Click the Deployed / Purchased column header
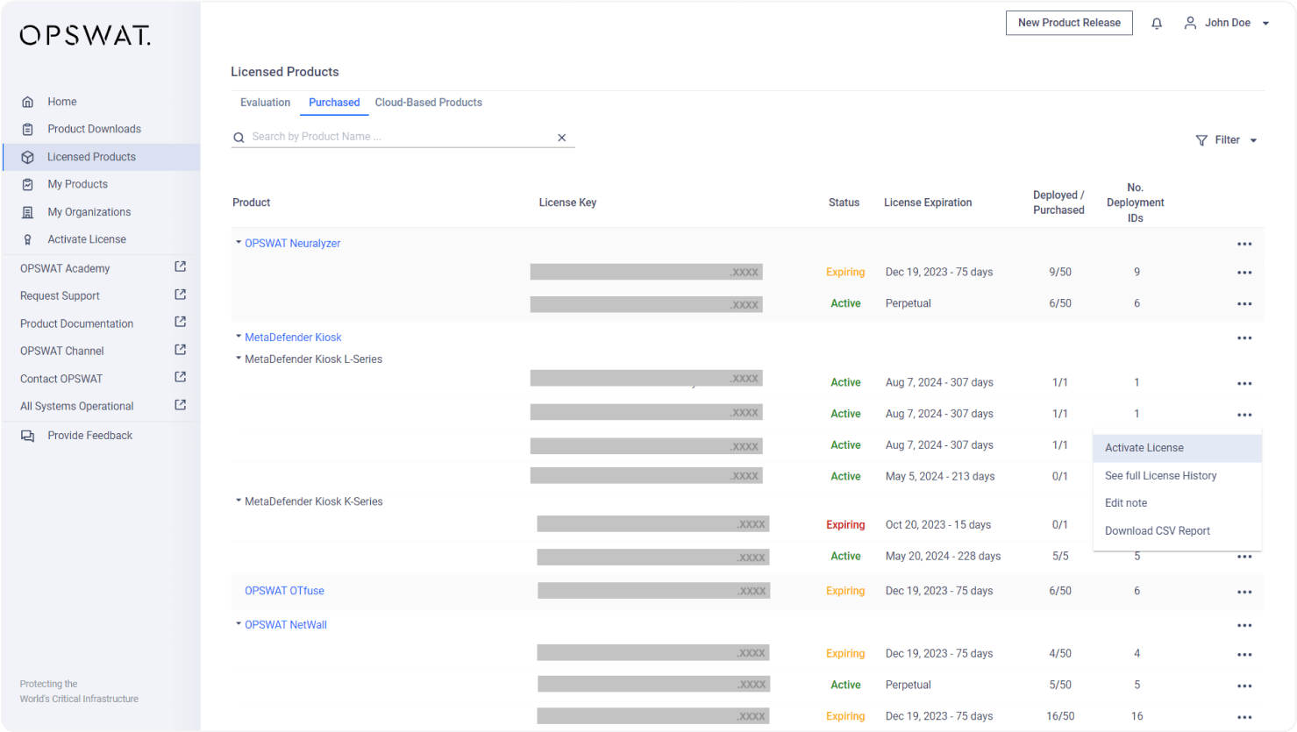This screenshot has width=1297, height=732. pos(1058,203)
